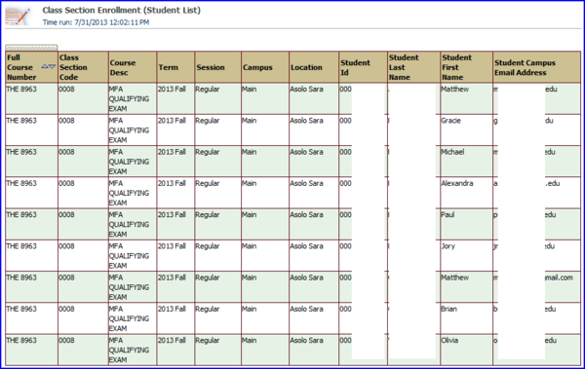Image resolution: width=585 pixels, height=369 pixels.
Task: Click the email cell in Olivia's row
Action: click(x=536, y=350)
